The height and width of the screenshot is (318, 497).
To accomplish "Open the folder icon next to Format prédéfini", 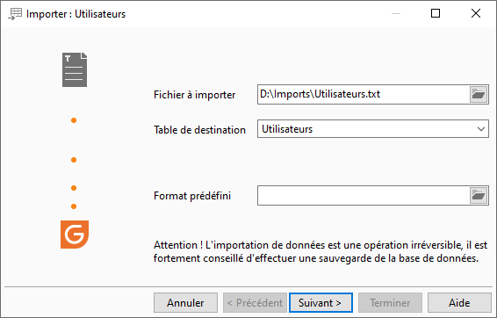I will coord(479,196).
